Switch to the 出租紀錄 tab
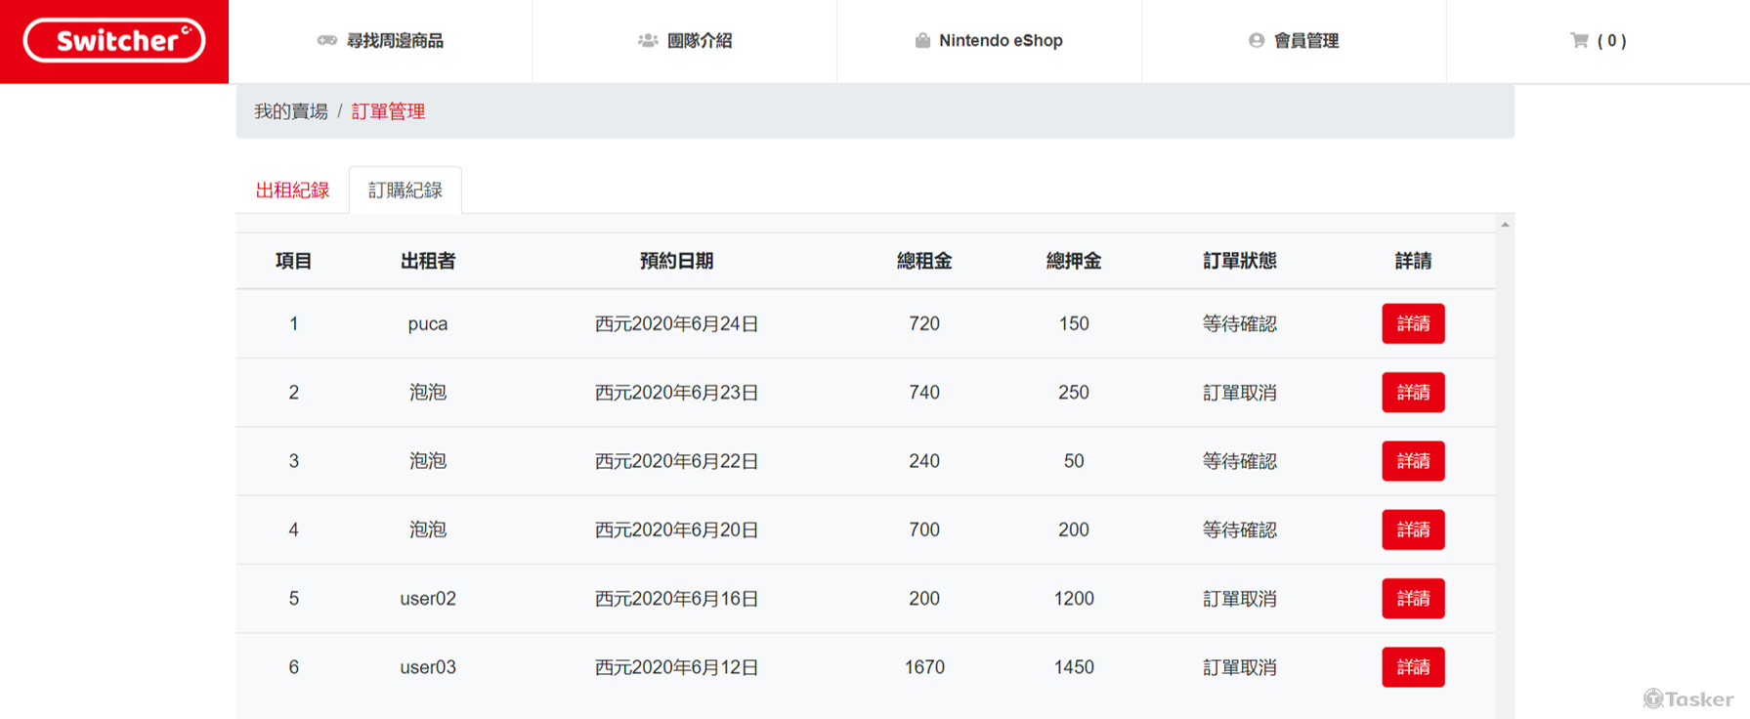1750x719 pixels. [292, 190]
